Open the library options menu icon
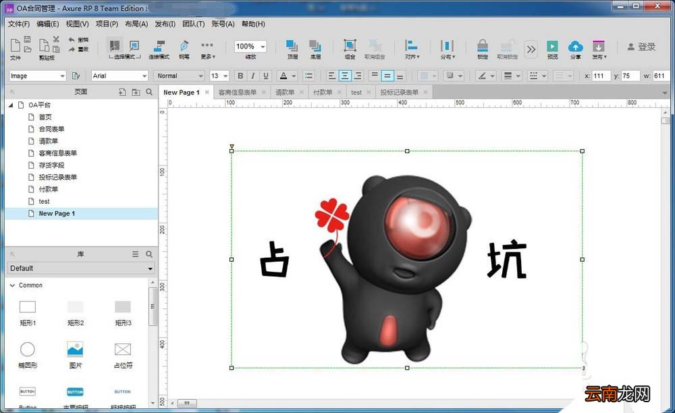Image resolution: width=675 pixels, height=413 pixels. (x=135, y=254)
